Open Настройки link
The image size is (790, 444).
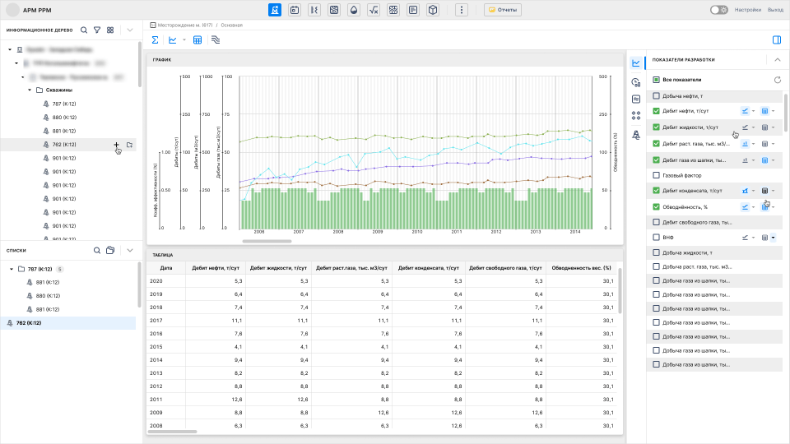tap(747, 10)
